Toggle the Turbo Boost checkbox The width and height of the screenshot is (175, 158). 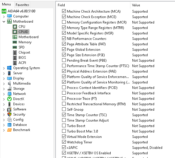(64, 126)
